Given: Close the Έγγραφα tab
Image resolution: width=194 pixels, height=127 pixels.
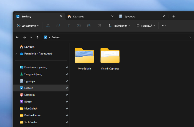Looking at the screenshot, I should pos(164,16).
